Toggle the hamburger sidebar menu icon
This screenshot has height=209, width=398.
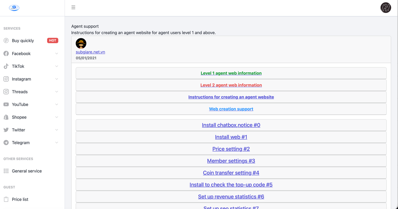coord(73,7)
